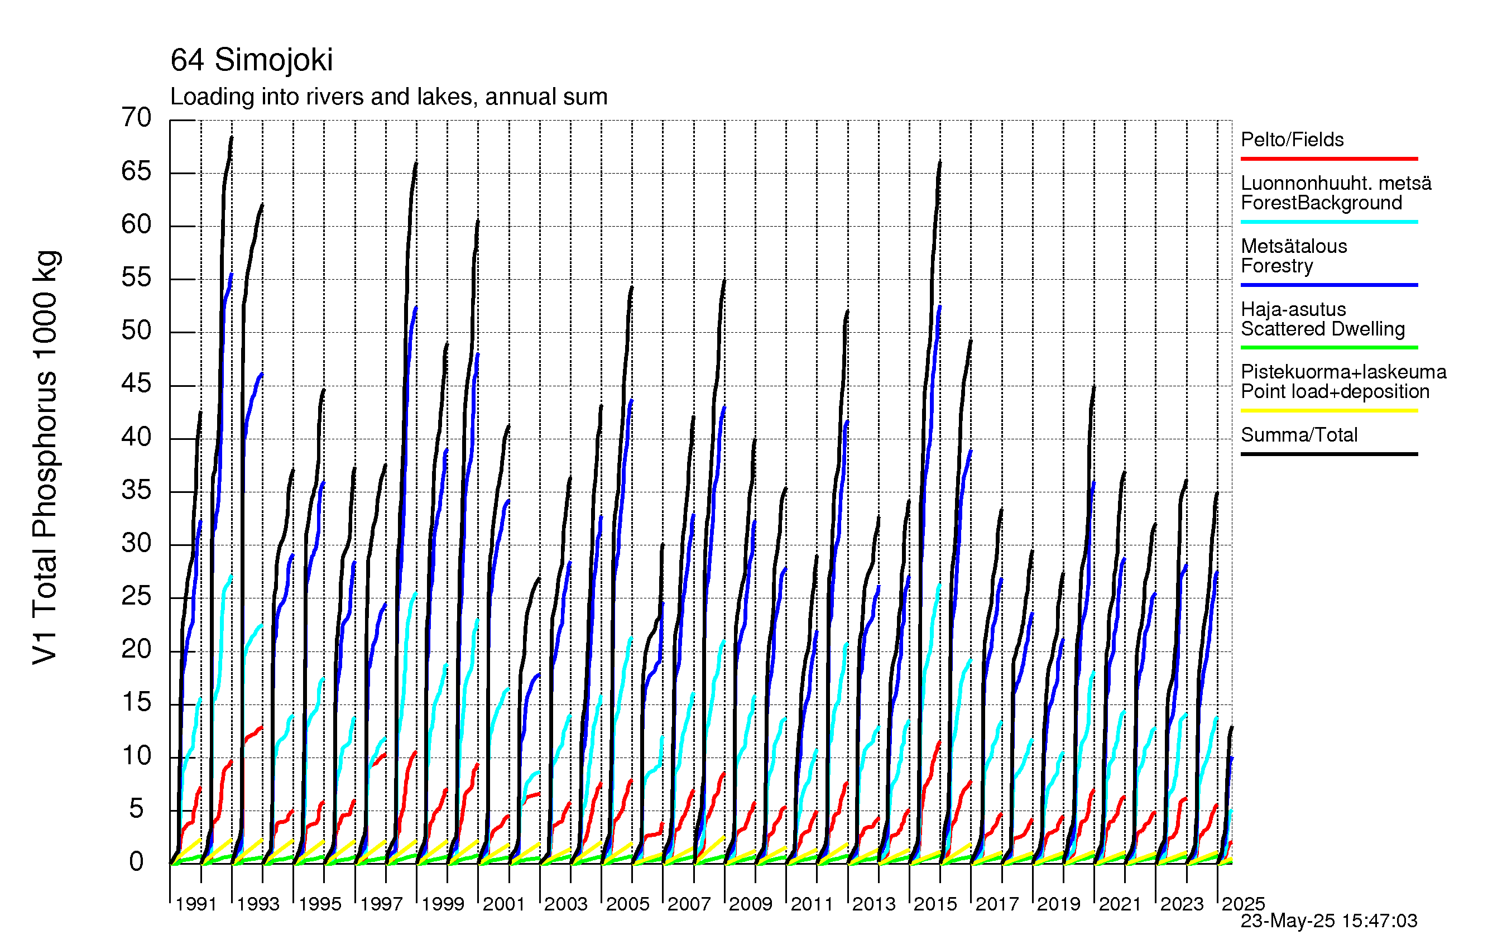Click the y-axis value 50

136,331
